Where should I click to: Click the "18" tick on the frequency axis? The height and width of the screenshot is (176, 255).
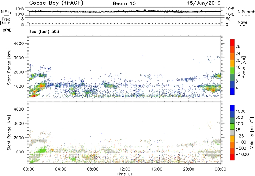coord(21,19)
